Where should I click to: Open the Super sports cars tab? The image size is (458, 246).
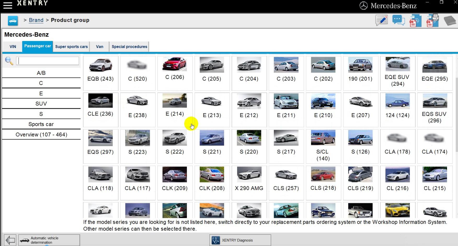[71, 47]
